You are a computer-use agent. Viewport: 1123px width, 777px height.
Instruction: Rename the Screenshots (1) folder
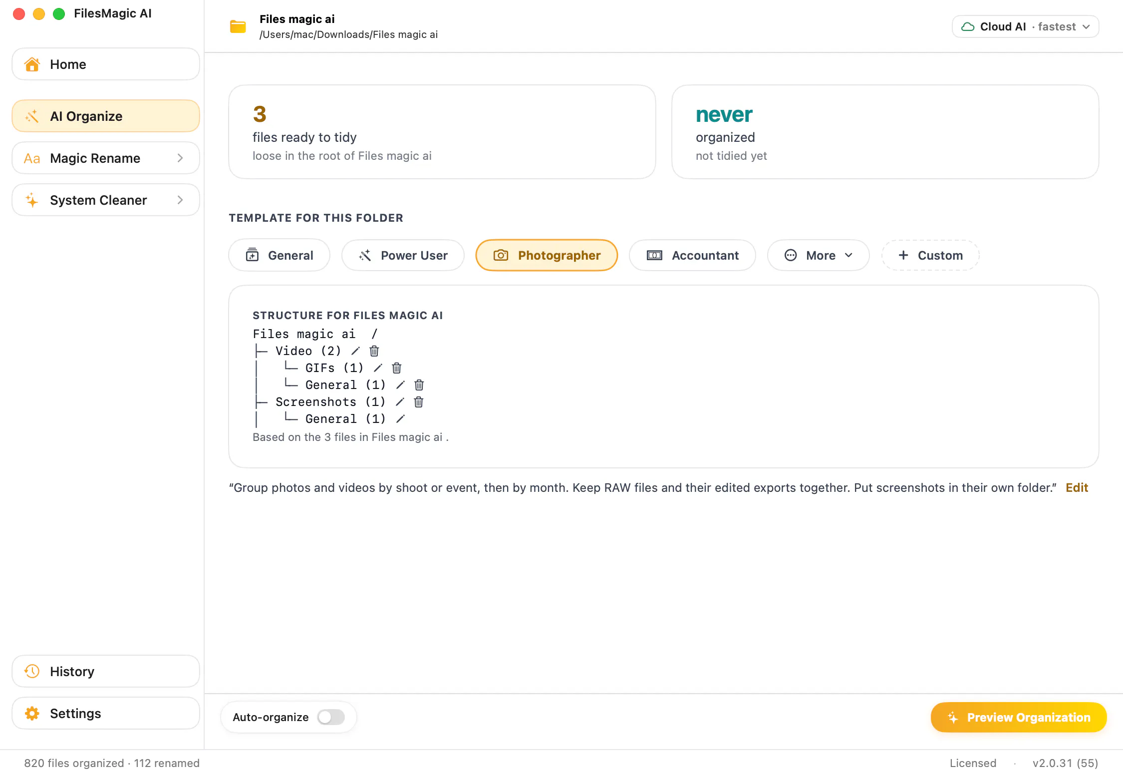pyautogui.click(x=400, y=401)
